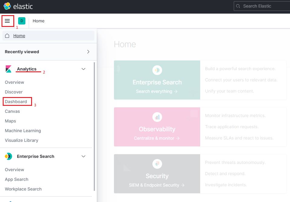Viewport: 290px width, 202px height.
Task: Click SIEM & Endpoint Security on the Security card
Action: pyautogui.click(x=157, y=185)
